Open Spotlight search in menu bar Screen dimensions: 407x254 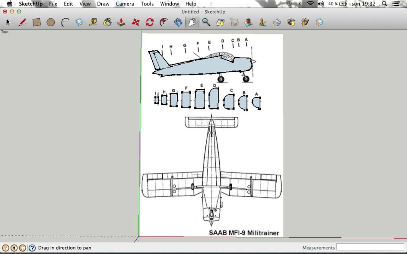tap(384, 4)
